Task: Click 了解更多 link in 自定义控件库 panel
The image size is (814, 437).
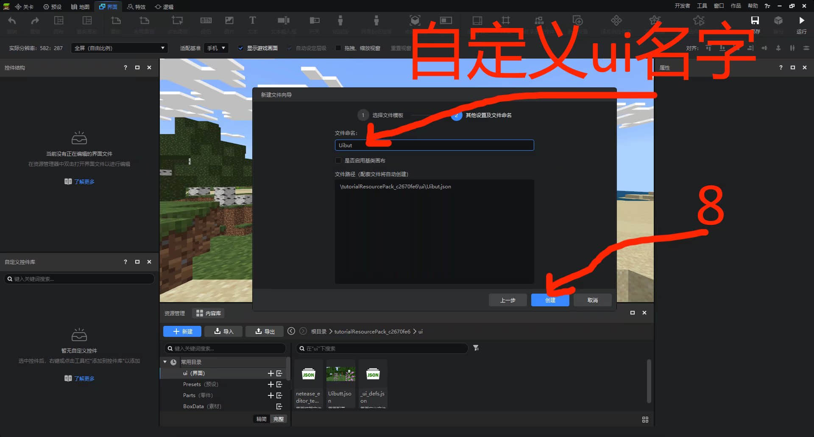Action: pos(79,378)
